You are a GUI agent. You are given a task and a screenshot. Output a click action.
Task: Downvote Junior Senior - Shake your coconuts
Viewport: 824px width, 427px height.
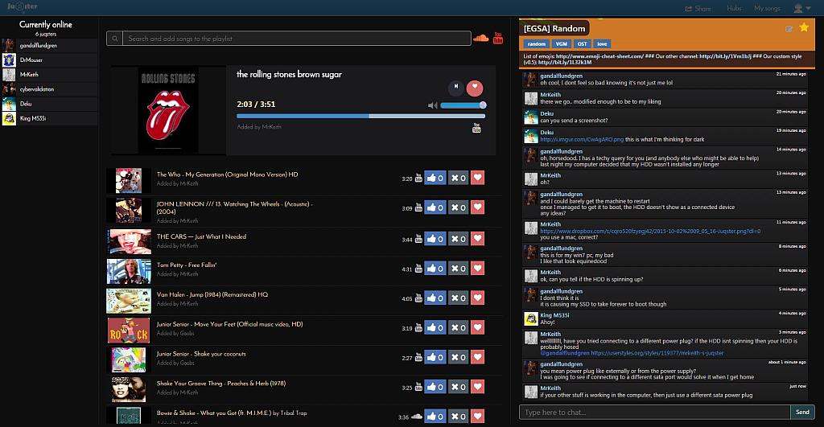pos(458,357)
